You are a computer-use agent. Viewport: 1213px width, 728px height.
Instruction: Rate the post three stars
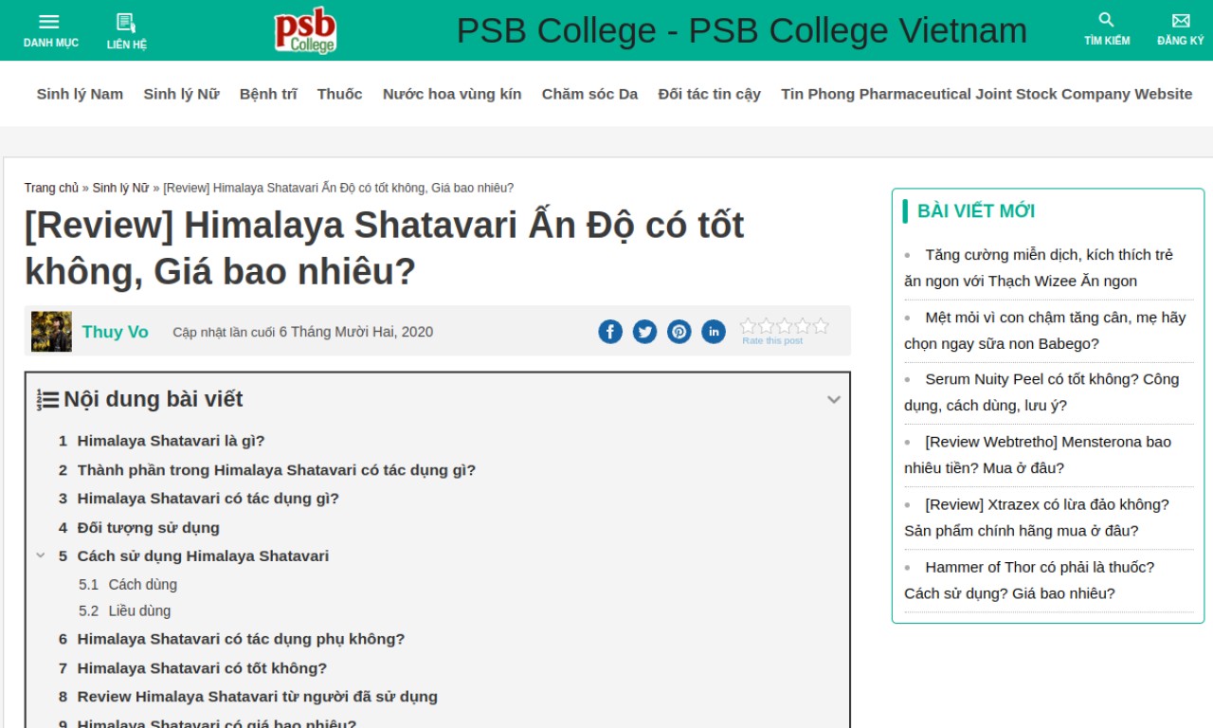(x=785, y=326)
